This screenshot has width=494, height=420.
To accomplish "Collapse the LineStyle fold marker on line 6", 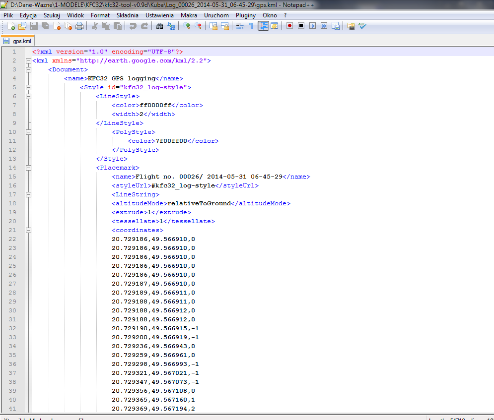I will 28,96.
